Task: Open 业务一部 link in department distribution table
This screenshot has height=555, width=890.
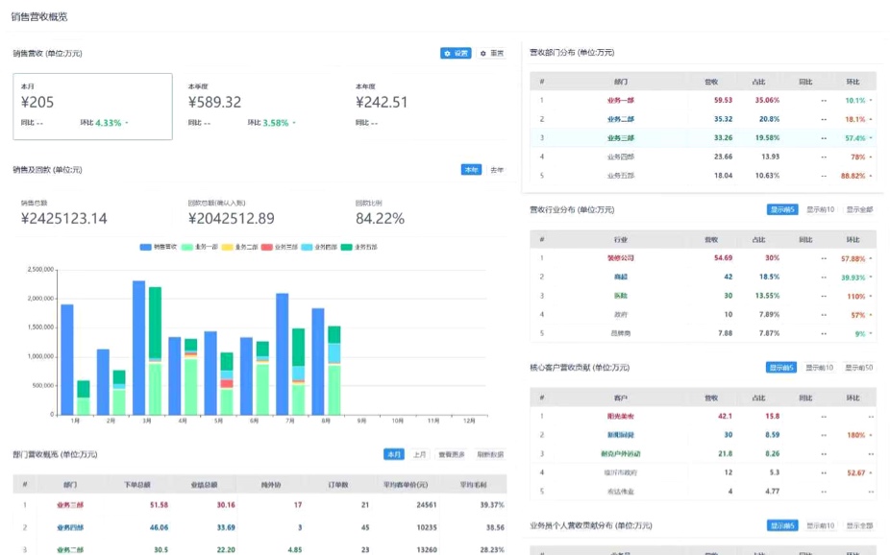Action: [620, 101]
